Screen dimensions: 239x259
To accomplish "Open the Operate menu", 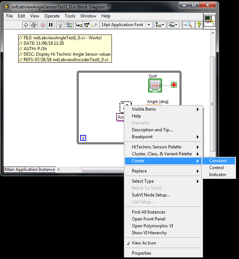I will coord(52,16).
